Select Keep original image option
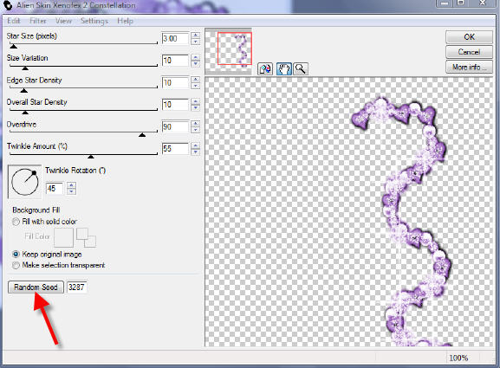The width and height of the screenshot is (500, 368). pyautogui.click(x=16, y=255)
